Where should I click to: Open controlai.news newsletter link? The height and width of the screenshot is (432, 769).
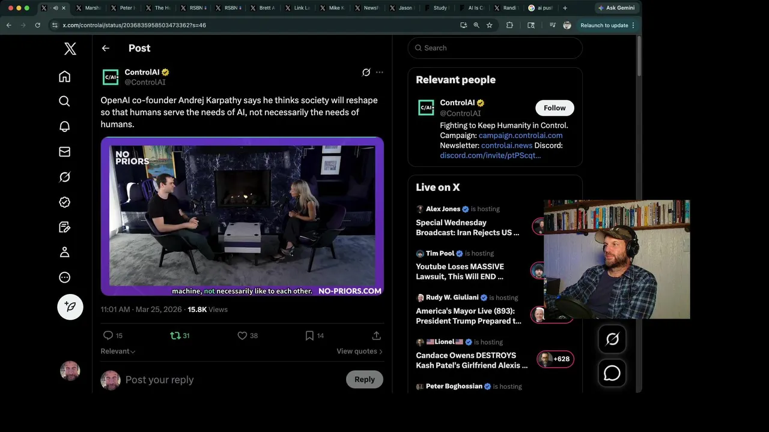506,145
